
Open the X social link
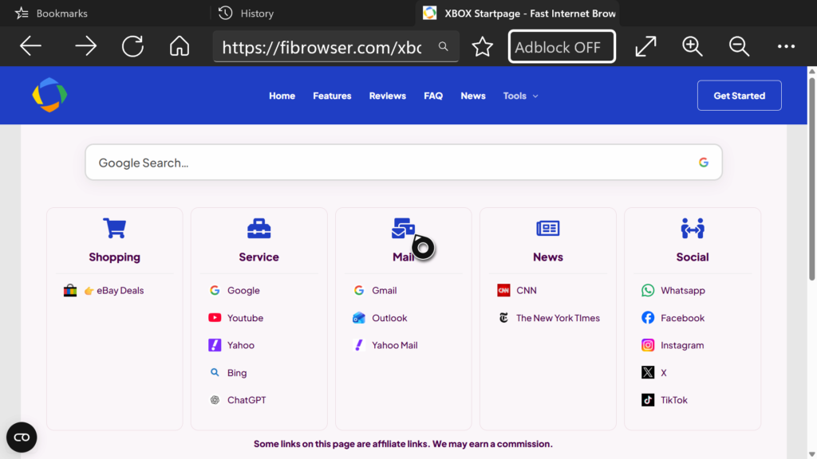tap(654, 373)
